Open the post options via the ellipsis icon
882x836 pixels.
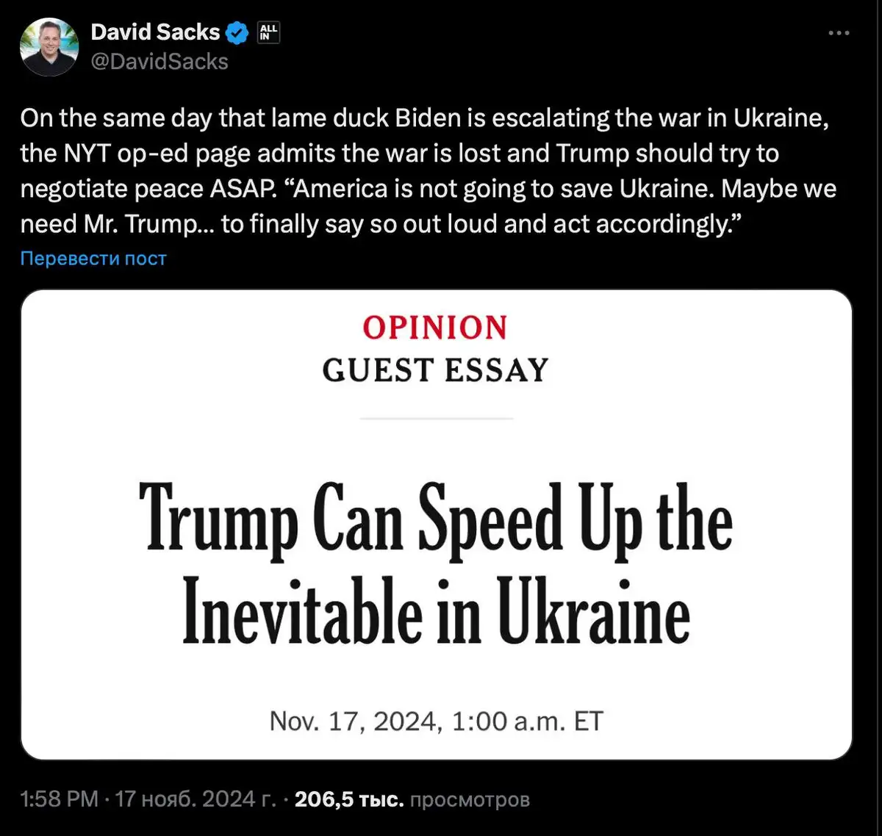pyautogui.click(x=839, y=32)
